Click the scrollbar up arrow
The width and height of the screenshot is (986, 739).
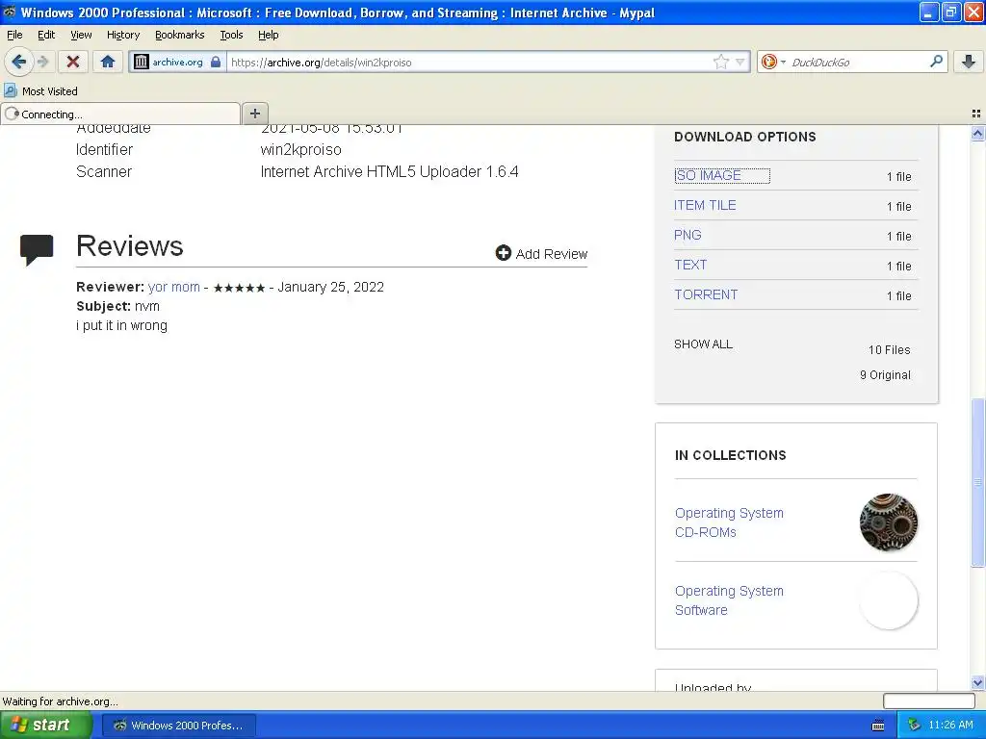(977, 133)
